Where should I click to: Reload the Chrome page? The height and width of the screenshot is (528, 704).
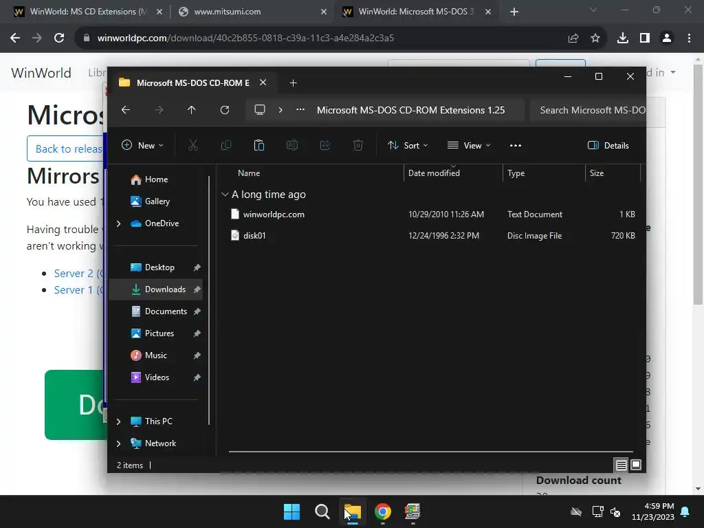coord(59,38)
